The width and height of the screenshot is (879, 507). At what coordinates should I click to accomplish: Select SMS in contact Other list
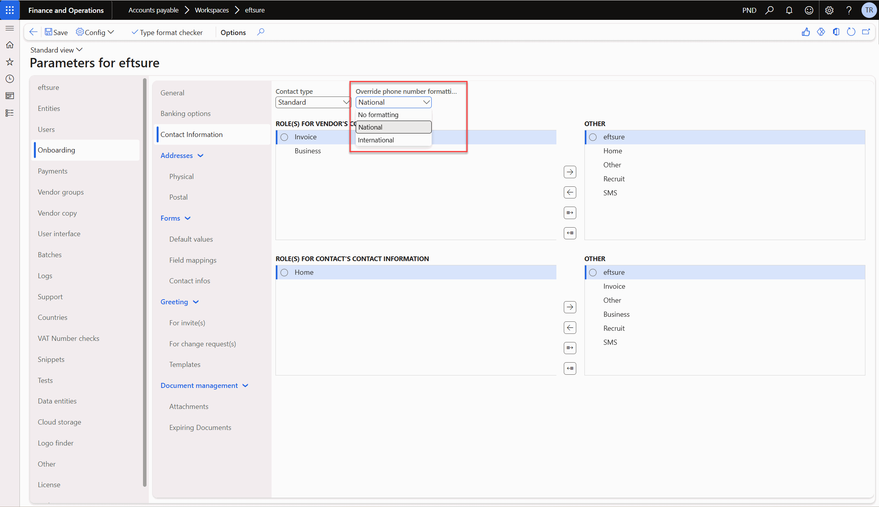pos(725,342)
